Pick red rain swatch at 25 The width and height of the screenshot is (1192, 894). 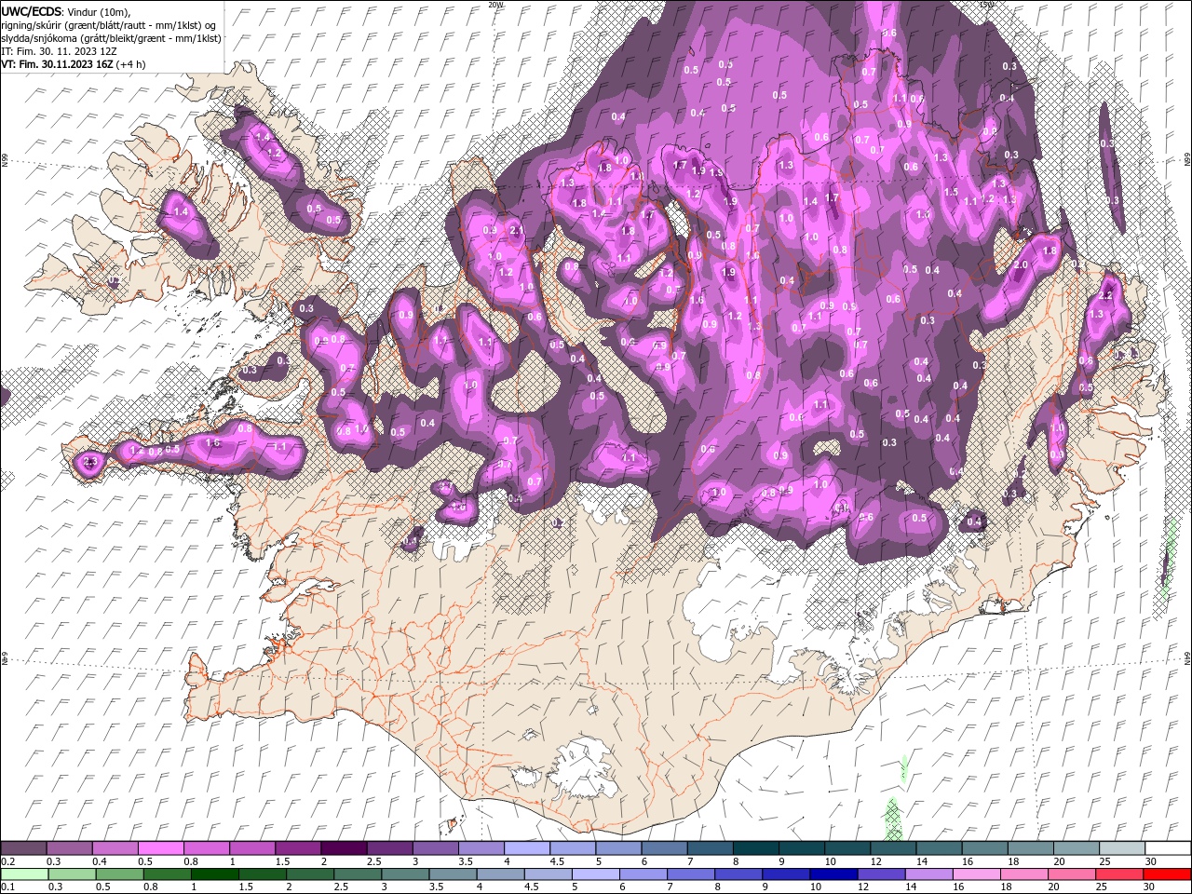point(1119,874)
